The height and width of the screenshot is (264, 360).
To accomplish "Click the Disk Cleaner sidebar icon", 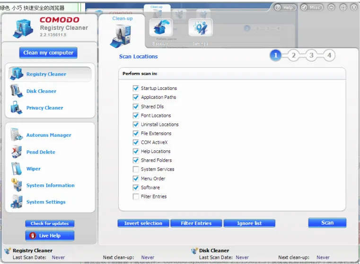I will [16, 91].
